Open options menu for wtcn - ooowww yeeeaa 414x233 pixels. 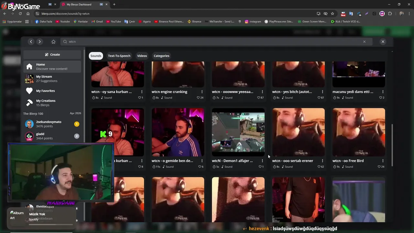pos(262,92)
